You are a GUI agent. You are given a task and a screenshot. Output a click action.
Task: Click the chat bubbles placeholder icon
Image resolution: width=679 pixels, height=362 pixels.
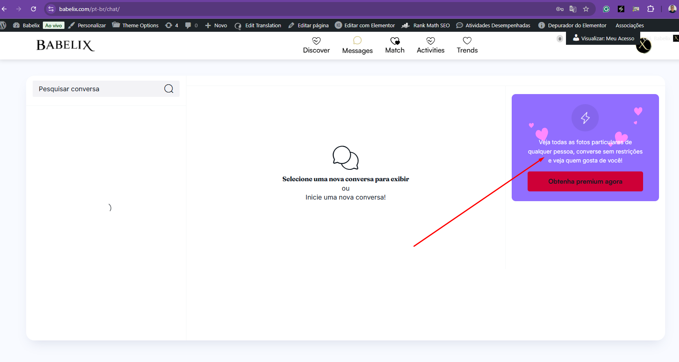point(346,158)
